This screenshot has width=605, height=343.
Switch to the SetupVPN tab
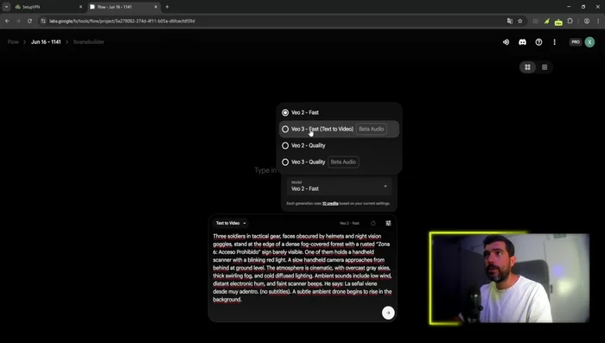(48, 7)
